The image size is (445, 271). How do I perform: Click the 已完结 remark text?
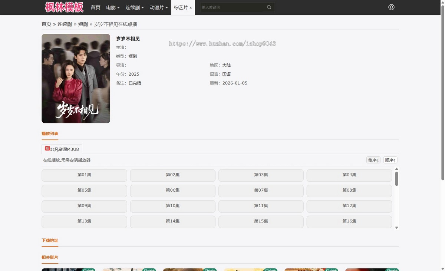click(135, 83)
